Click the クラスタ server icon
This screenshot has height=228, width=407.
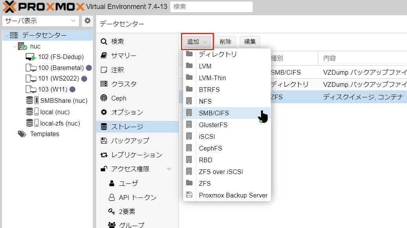click(104, 84)
